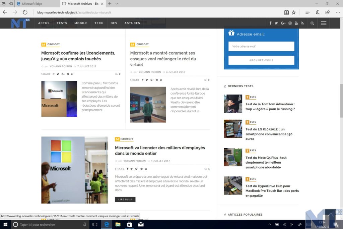Open the mixed reality headset thumbnail
The image size is (343, 229).
point(148,105)
